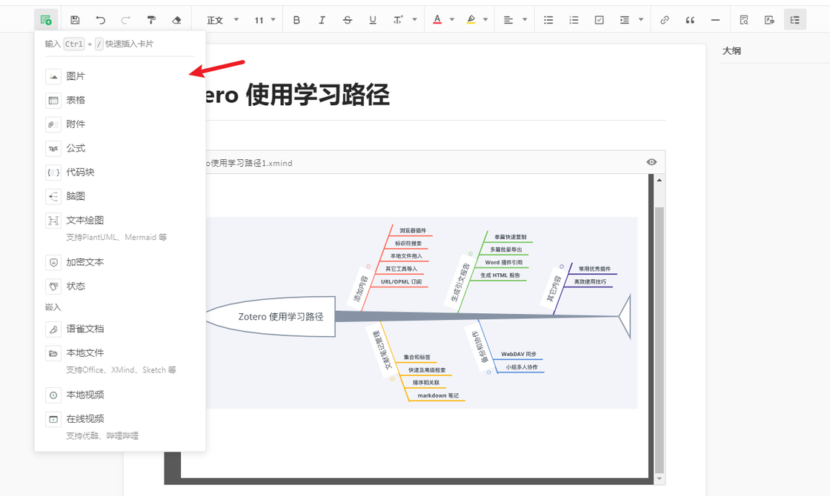Insert a hyperlink via chain icon
This screenshot has height=496, width=830.
point(664,20)
